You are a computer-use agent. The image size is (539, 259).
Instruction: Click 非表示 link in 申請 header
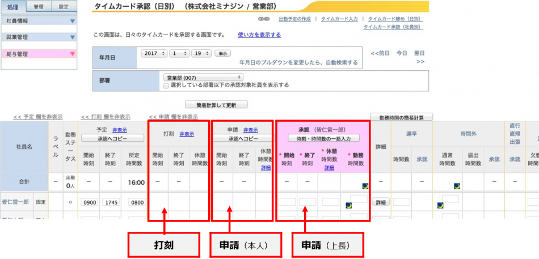[251, 130]
